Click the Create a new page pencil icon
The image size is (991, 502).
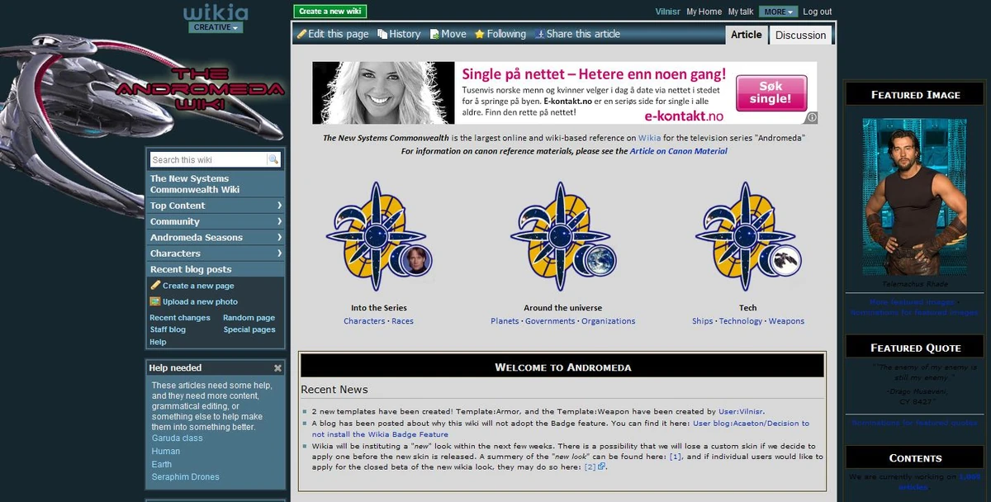coord(156,285)
